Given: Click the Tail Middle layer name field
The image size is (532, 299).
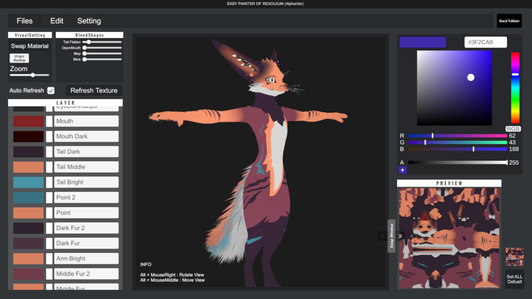Looking at the screenshot, I should coord(86,167).
